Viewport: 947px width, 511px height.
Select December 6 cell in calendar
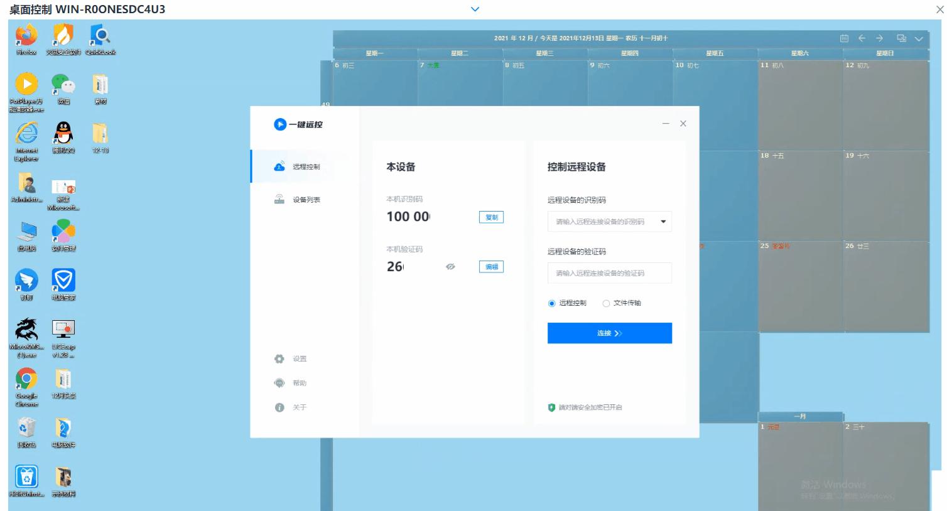[x=374, y=83]
